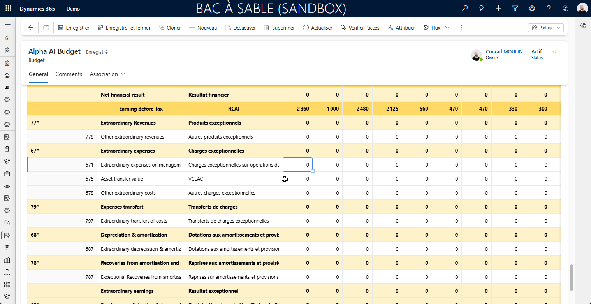Open the Association tab dropdown
The height and width of the screenshot is (304, 591).
click(107, 74)
